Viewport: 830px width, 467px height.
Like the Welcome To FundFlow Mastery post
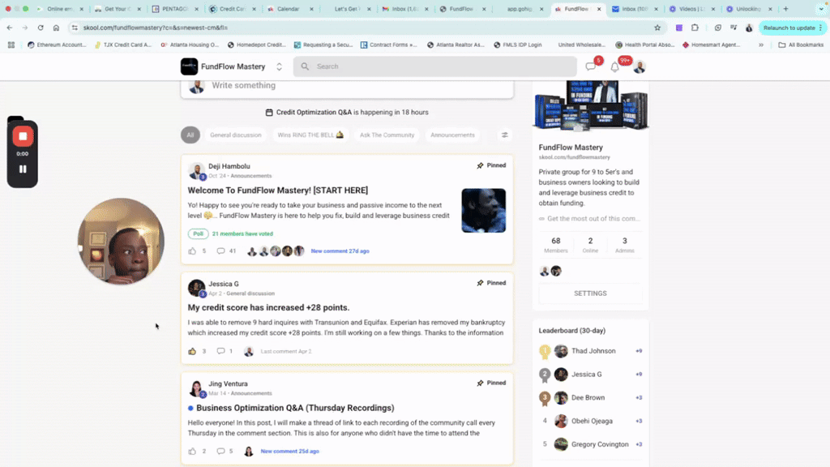(192, 251)
